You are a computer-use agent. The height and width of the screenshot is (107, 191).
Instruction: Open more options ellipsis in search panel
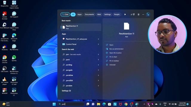click(143, 15)
